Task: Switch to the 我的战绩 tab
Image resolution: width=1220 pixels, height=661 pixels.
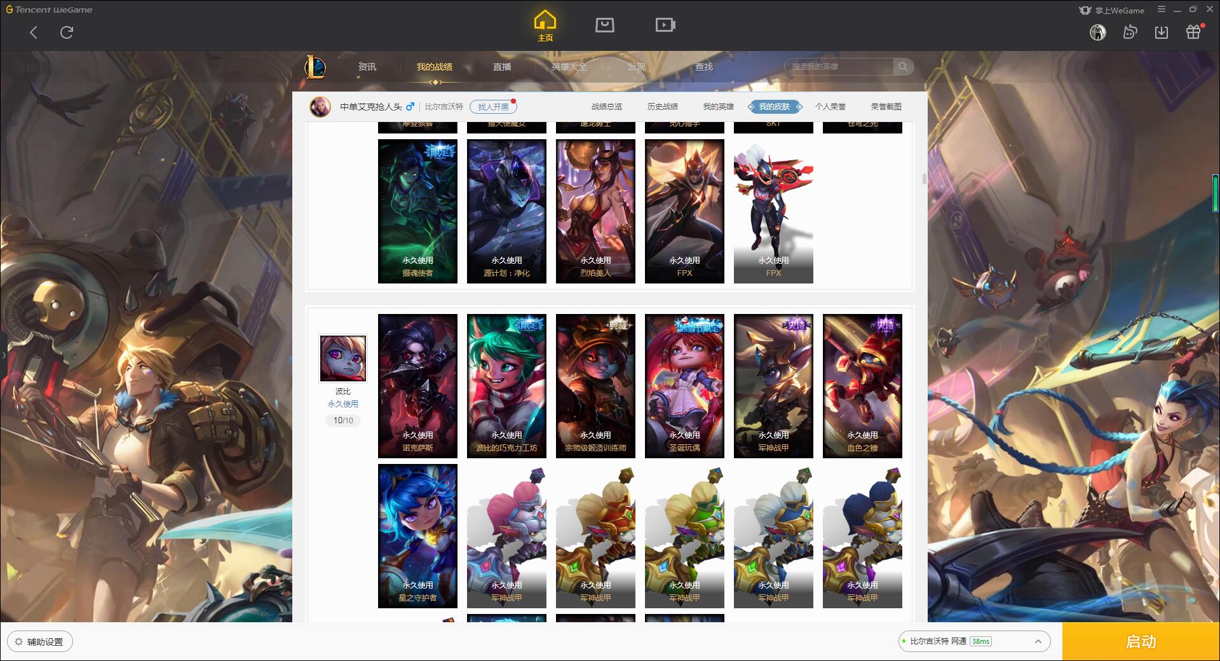Action: [435, 67]
